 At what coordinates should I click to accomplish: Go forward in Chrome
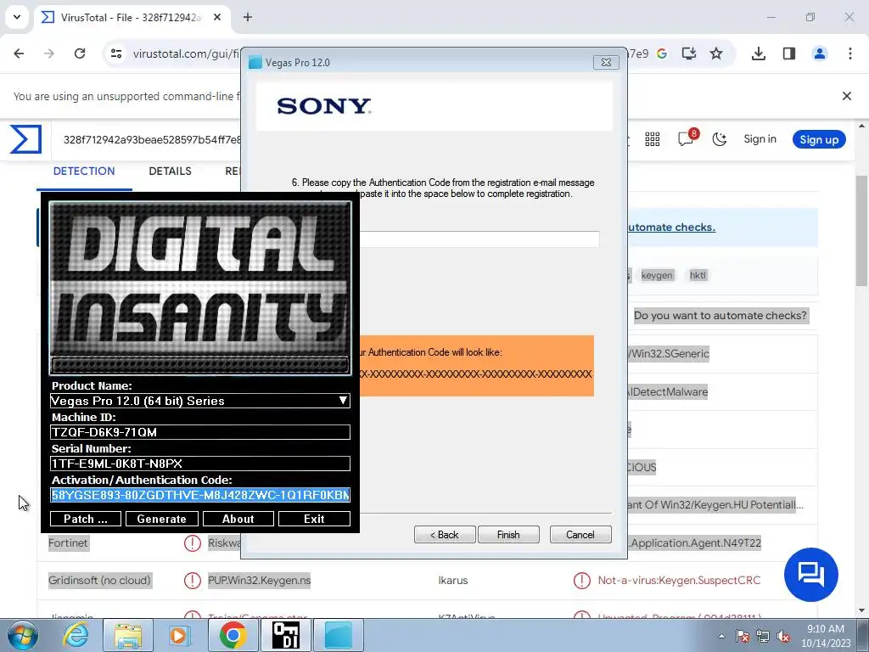[49, 53]
